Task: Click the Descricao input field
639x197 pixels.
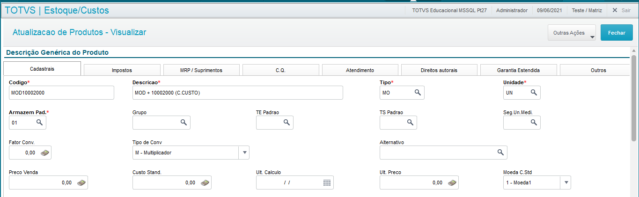Action: (x=238, y=93)
